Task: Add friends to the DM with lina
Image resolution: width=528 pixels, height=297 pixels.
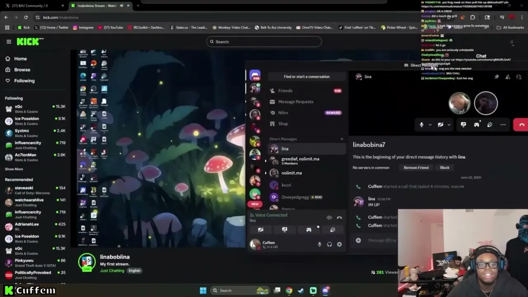Action: coord(508,77)
